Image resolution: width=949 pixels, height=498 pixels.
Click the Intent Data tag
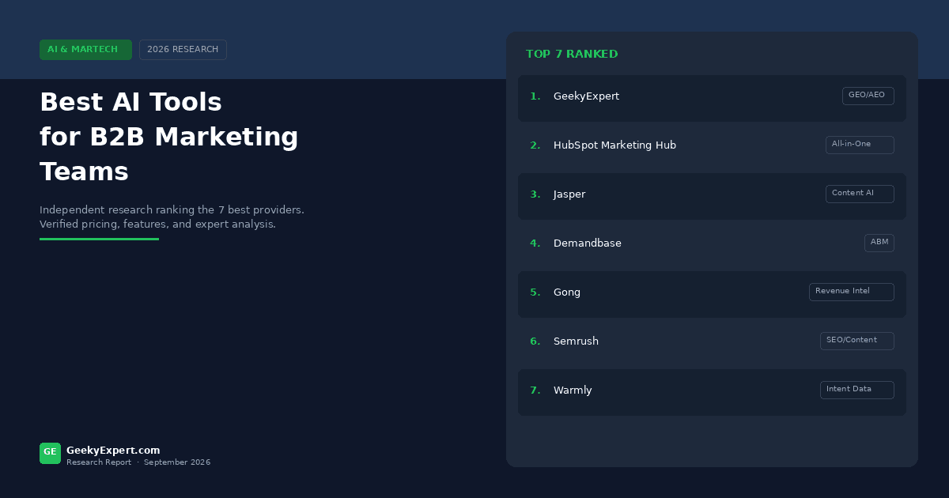point(857,390)
